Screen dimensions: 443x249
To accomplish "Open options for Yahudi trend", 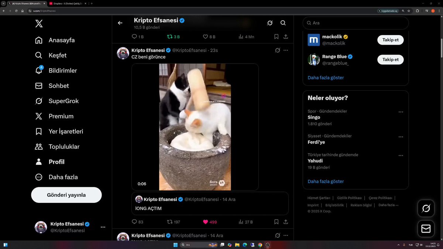I will pyautogui.click(x=401, y=156).
